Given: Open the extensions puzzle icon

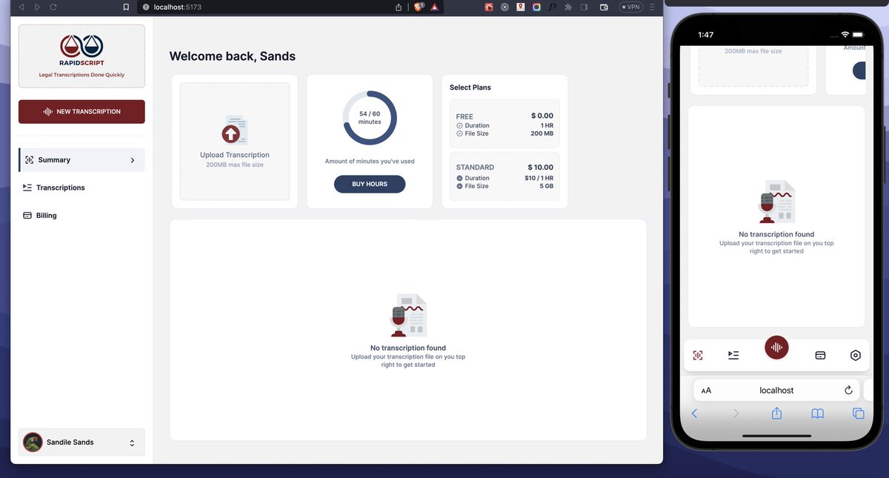Looking at the screenshot, I should [568, 7].
